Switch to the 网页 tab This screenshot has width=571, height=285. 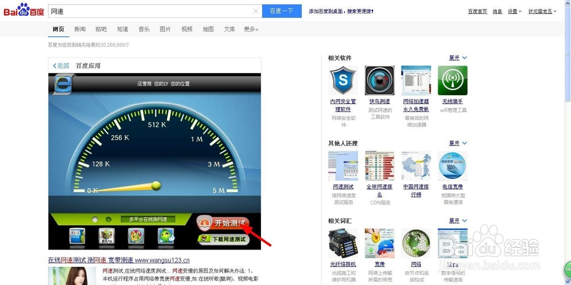(58, 29)
